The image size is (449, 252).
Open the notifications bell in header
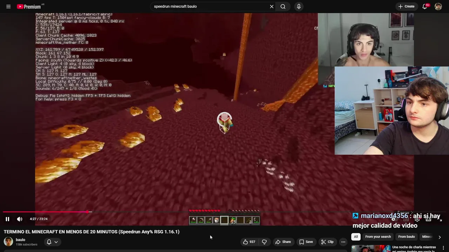tap(425, 6)
